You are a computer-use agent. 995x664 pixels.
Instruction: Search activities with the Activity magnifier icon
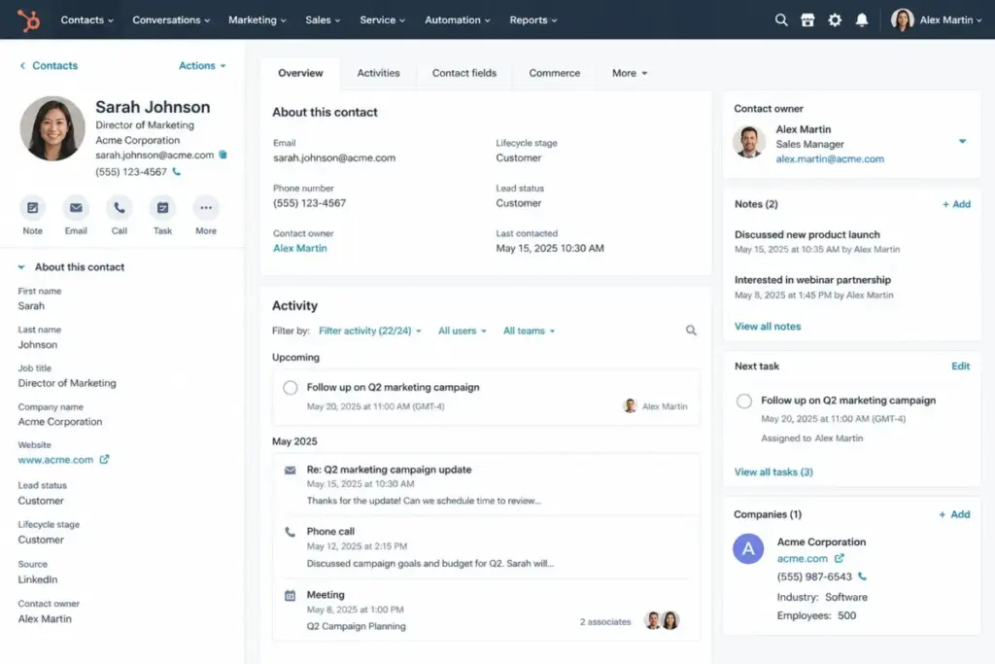(x=691, y=331)
